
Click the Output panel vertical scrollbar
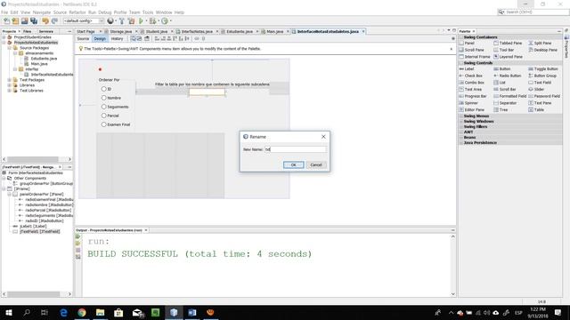[453, 265]
